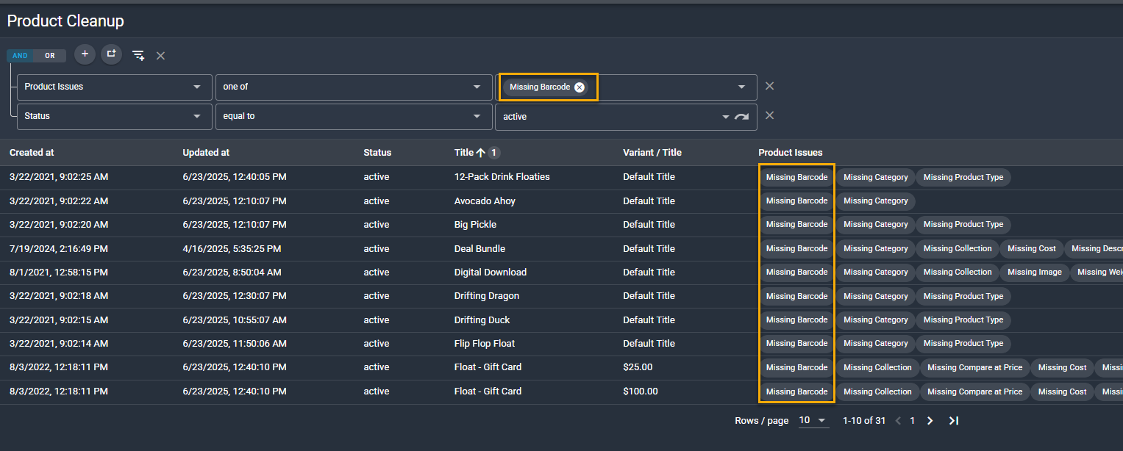
Task: Click the curved arrow icon beside the active value
Action: (x=741, y=117)
